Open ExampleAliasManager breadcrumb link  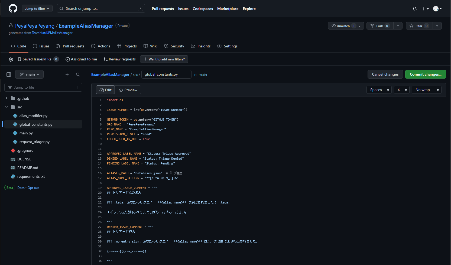(110, 75)
